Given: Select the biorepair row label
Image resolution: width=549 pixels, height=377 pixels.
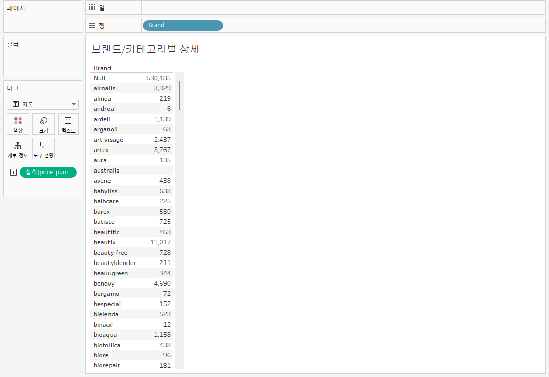Looking at the screenshot, I should click(107, 365).
